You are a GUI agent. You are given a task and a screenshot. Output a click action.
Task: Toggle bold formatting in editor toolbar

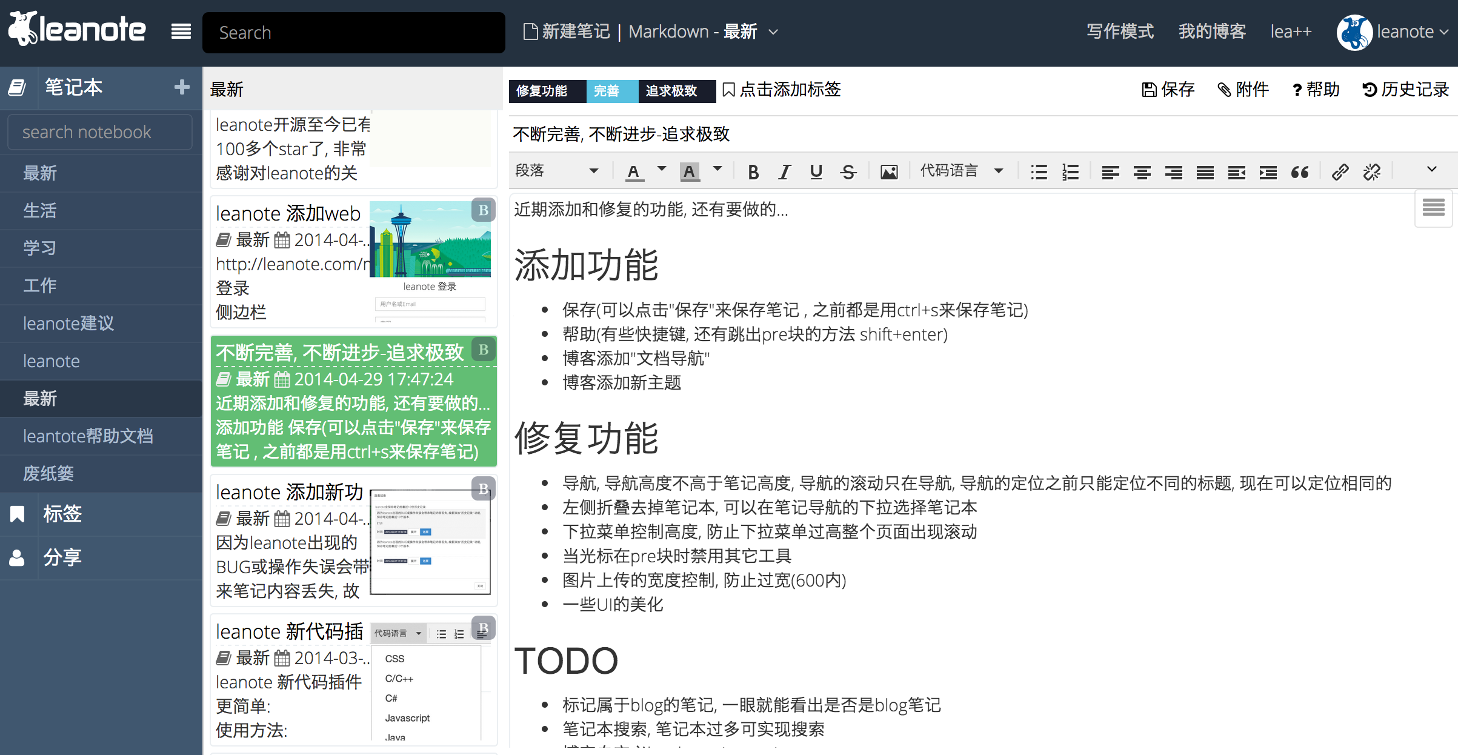pos(753,172)
